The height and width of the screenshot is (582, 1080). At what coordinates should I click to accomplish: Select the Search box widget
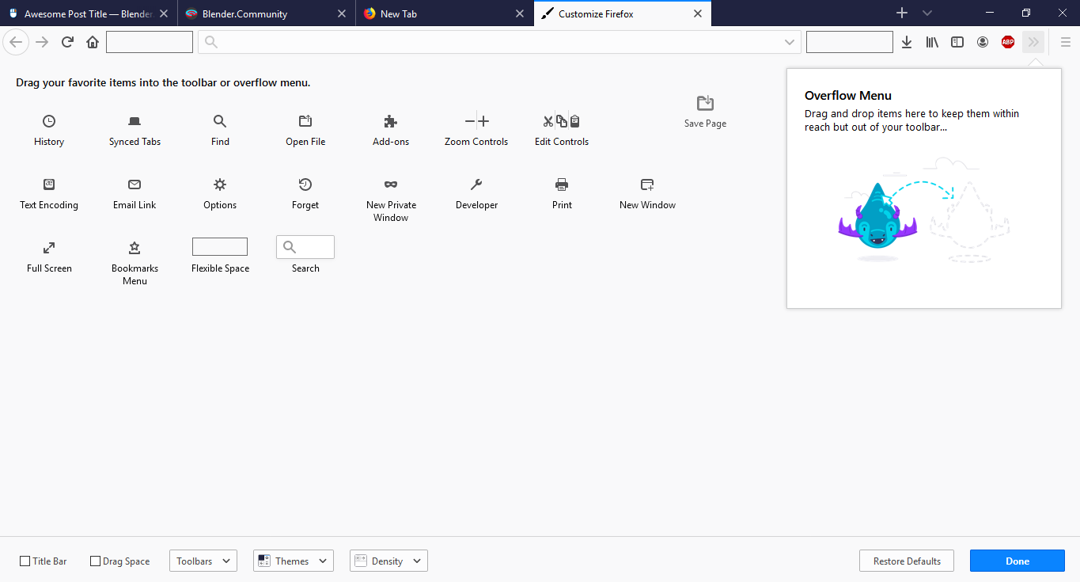tap(305, 247)
